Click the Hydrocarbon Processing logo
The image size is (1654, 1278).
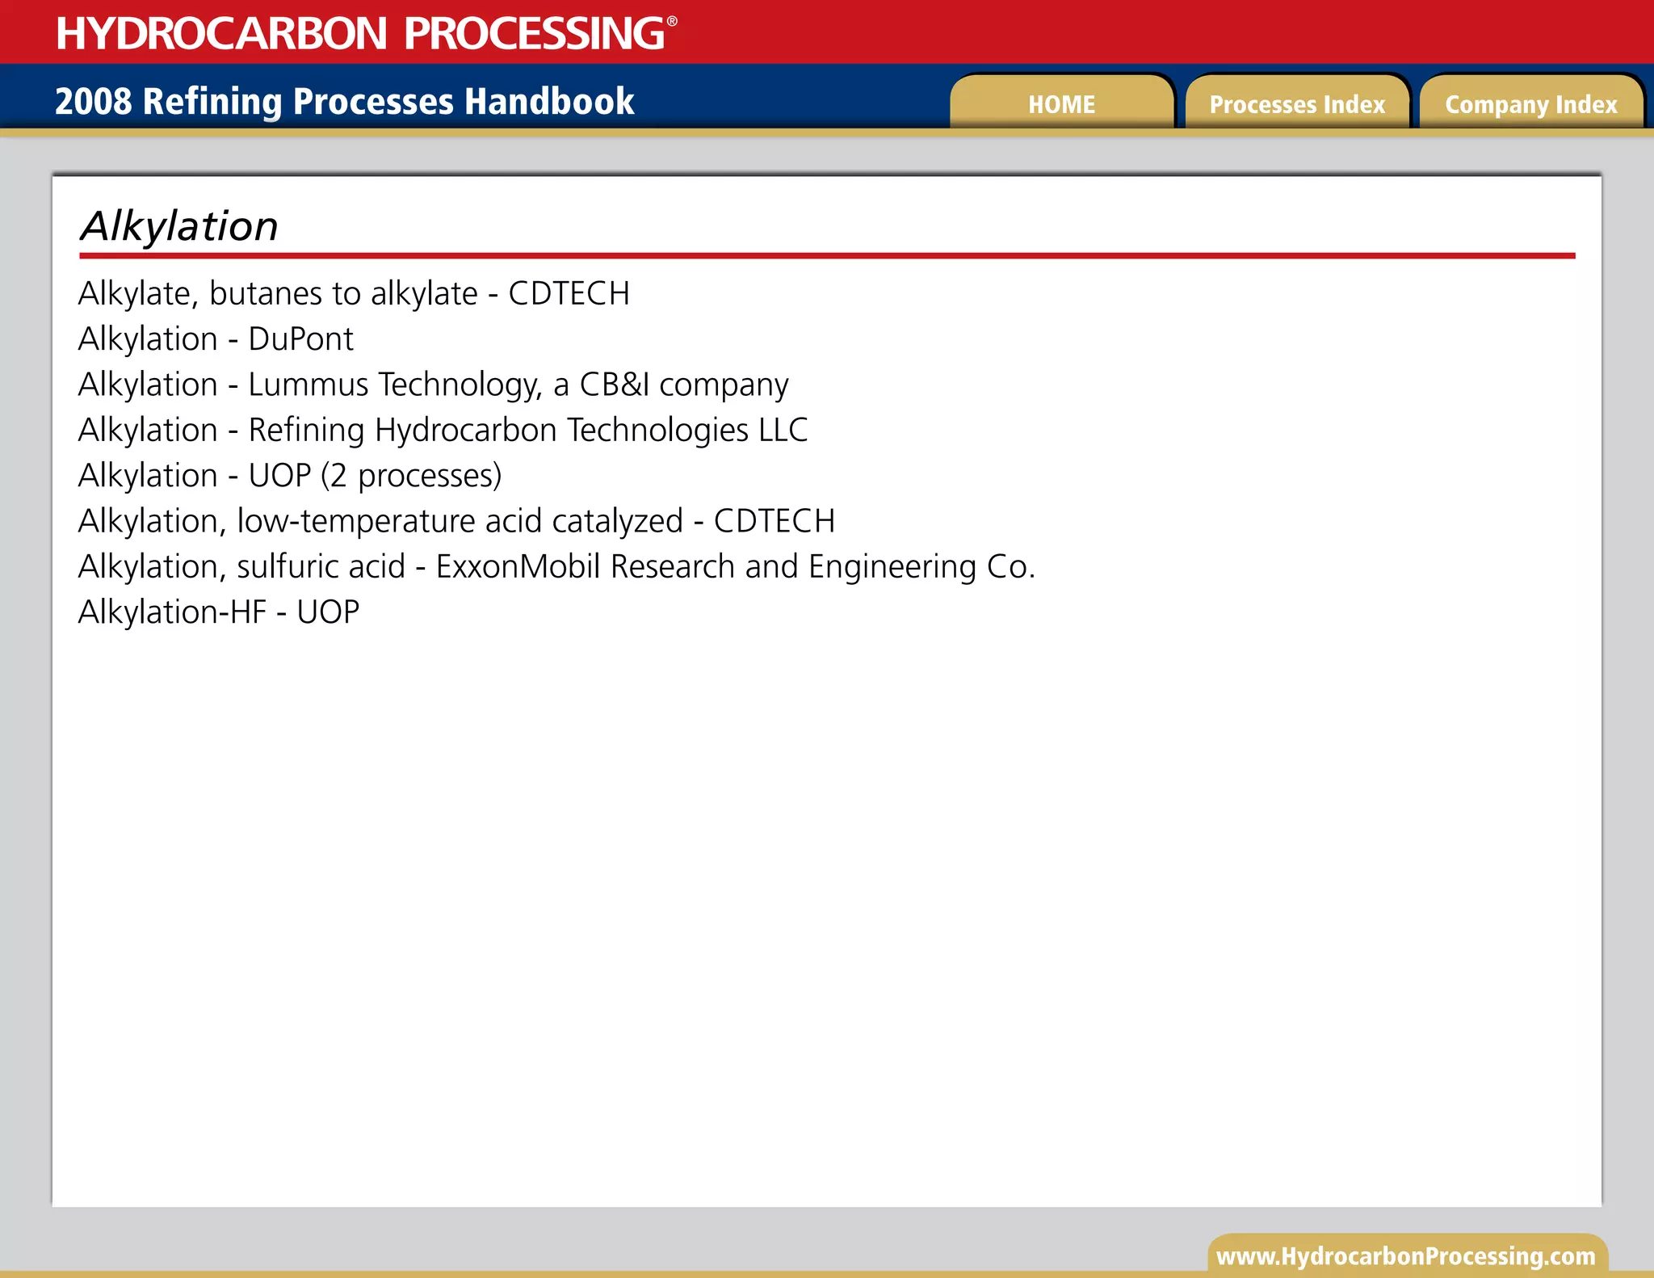tap(367, 33)
